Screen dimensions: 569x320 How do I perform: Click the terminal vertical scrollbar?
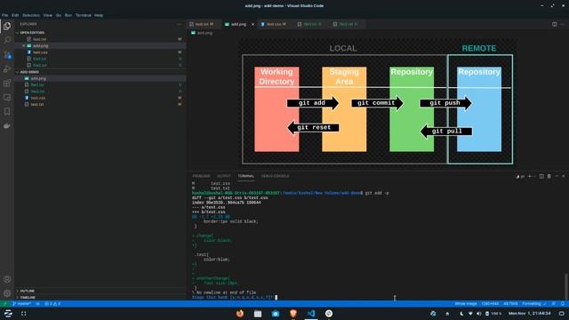[566, 286]
